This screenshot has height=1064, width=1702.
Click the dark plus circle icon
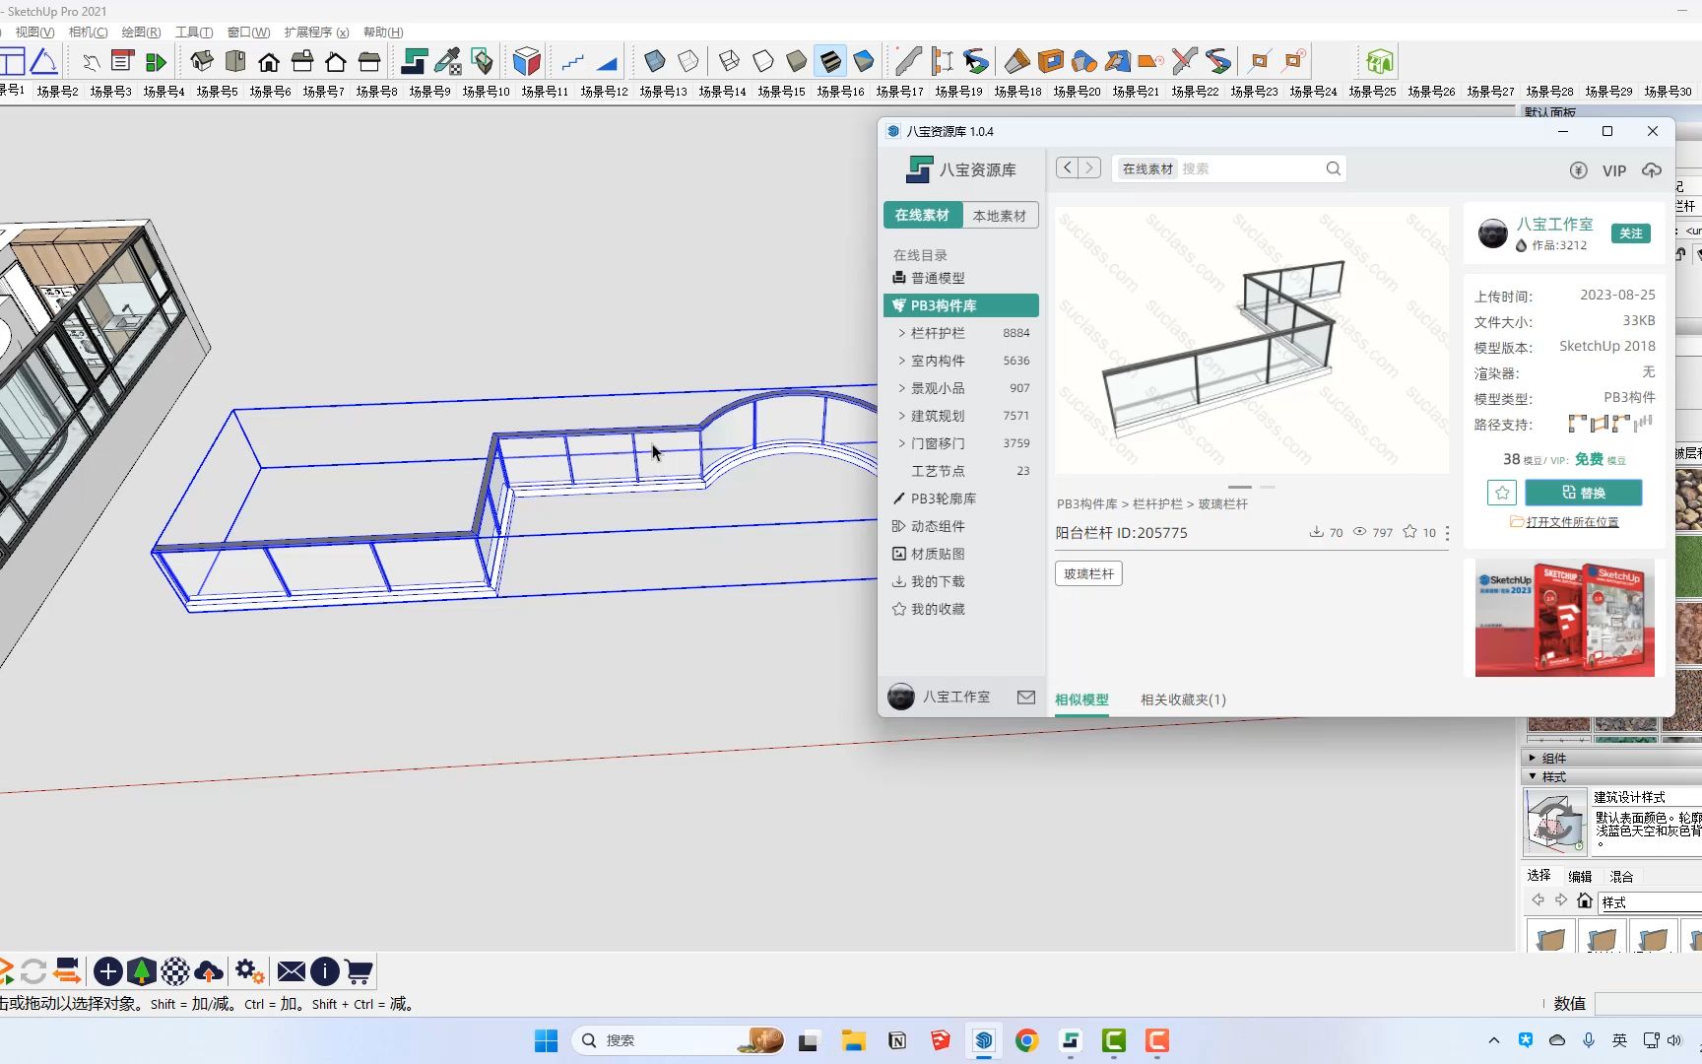107,972
